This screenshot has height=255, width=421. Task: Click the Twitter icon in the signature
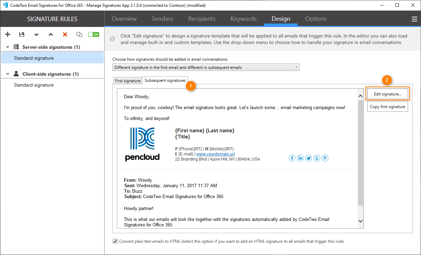[x=308, y=158]
